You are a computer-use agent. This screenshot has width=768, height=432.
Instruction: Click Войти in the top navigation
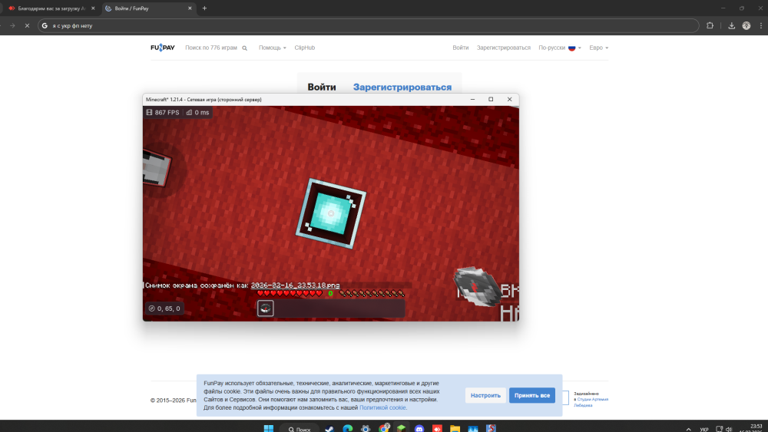[x=460, y=48]
